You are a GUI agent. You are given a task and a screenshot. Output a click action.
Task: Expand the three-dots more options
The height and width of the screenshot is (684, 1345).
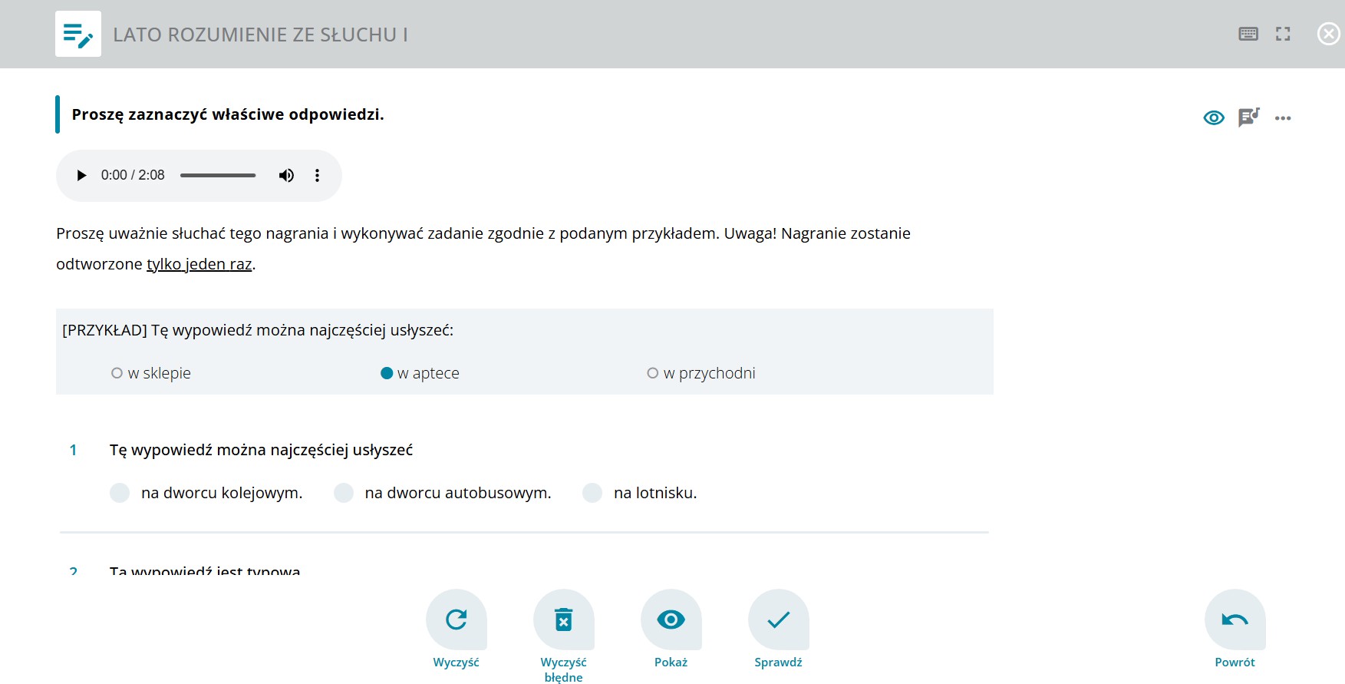click(1283, 118)
